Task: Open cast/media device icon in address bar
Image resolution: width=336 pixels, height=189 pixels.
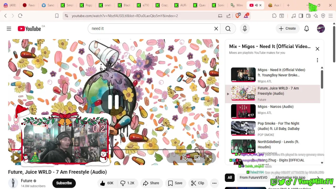Action: point(220,16)
